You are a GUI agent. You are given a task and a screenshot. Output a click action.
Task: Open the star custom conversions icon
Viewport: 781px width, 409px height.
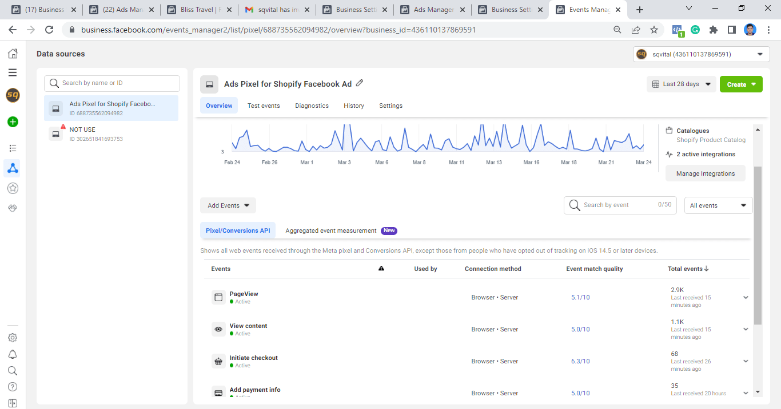pyautogui.click(x=13, y=188)
